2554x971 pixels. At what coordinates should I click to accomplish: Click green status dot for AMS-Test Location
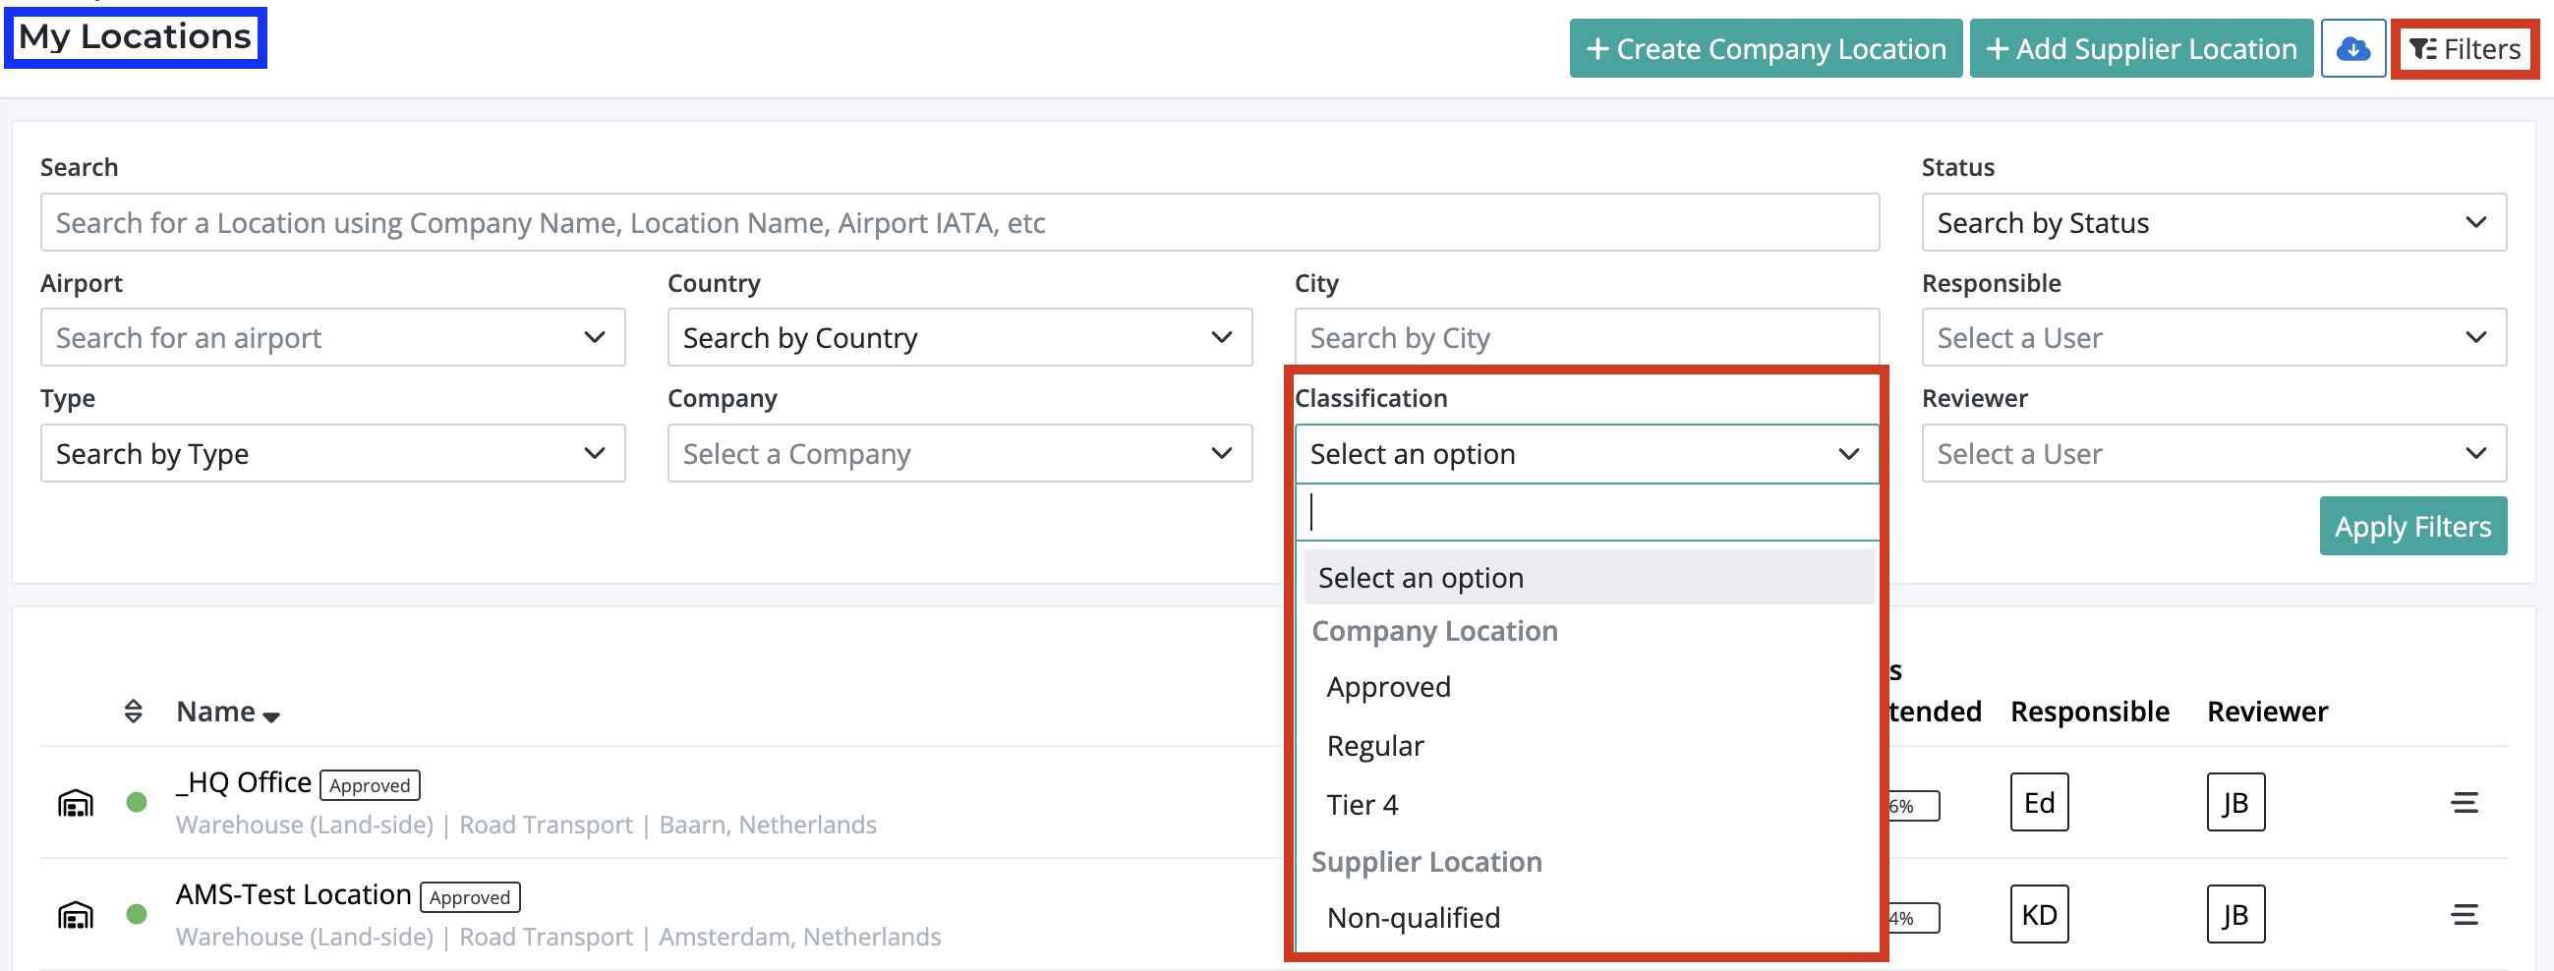[x=137, y=915]
